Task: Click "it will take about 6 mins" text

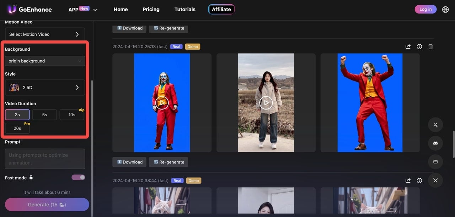Action: [x=47, y=192]
